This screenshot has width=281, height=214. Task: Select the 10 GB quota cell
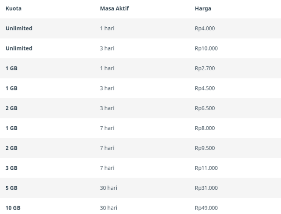[x=13, y=208]
